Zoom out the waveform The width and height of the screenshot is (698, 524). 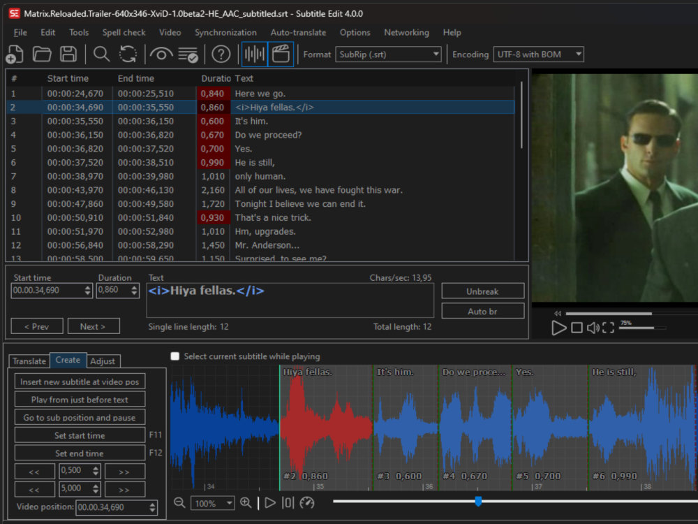(179, 503)
